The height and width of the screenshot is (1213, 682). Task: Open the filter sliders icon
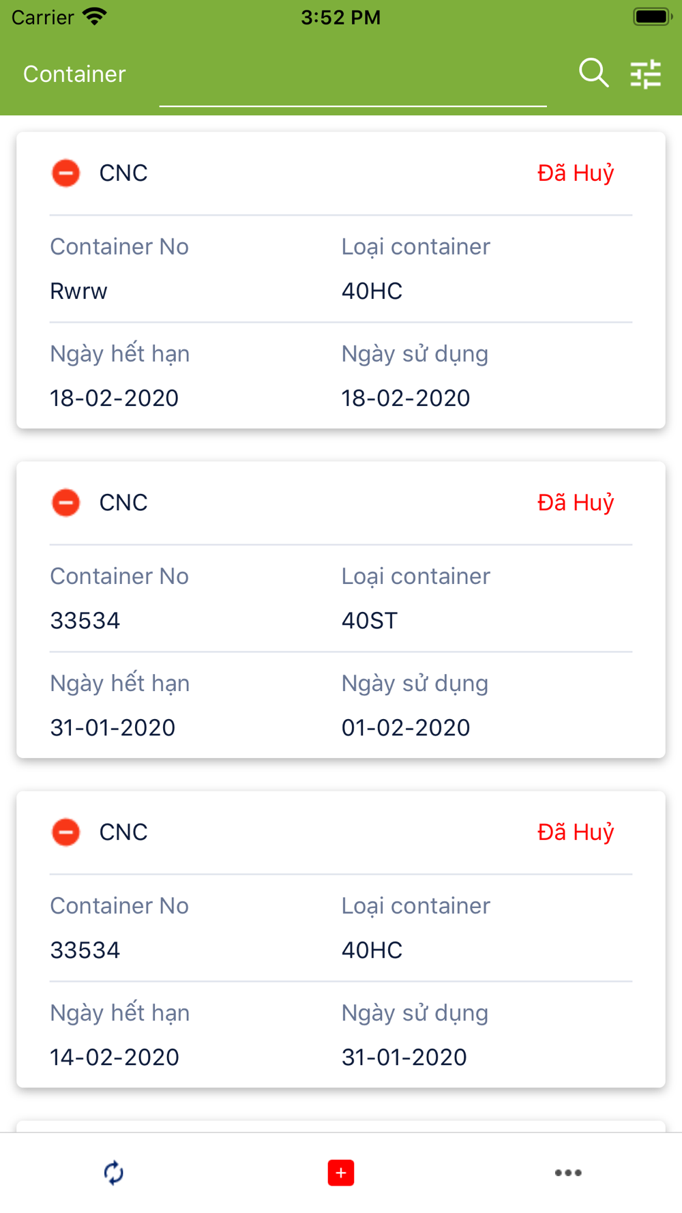tap(645, 74)
